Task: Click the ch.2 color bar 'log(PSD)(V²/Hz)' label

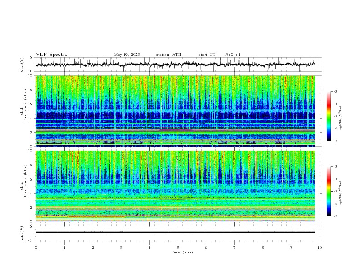Action: [340, 194]
